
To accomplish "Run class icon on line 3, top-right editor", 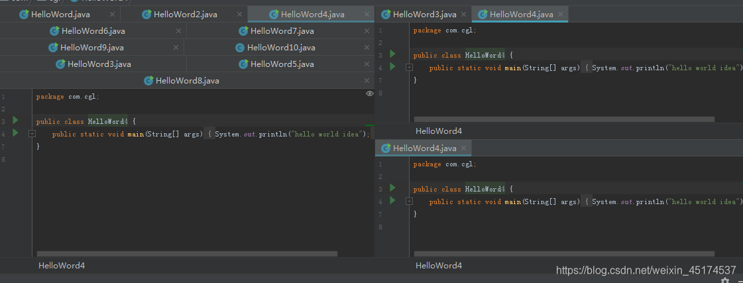I will [x=392, y=54].
